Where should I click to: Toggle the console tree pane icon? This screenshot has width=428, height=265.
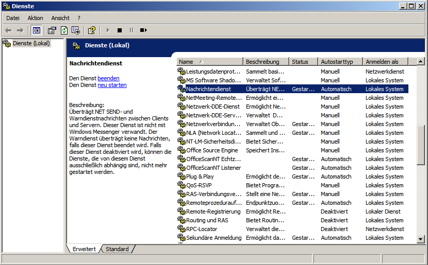coord(36,30)
